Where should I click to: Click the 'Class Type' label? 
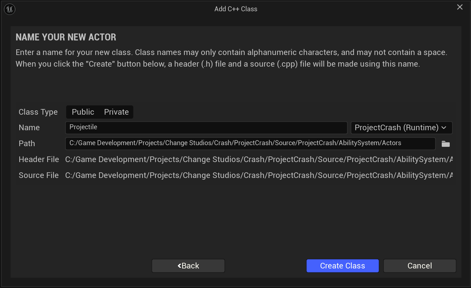[x=38, y=112]
